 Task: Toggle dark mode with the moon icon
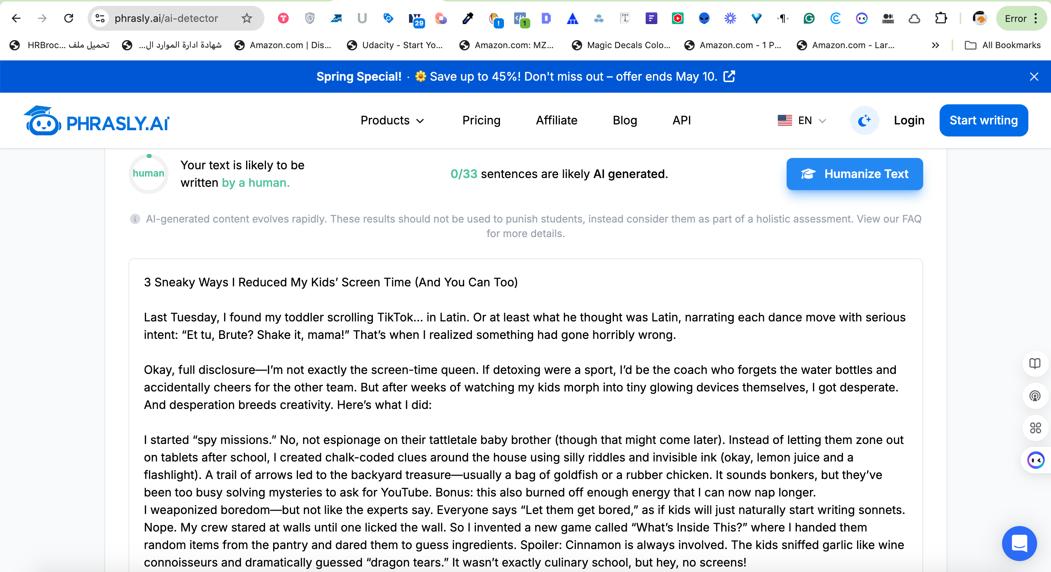(x=864, y=120)
